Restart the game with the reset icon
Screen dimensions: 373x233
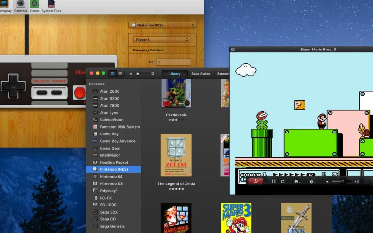[283, 182]
